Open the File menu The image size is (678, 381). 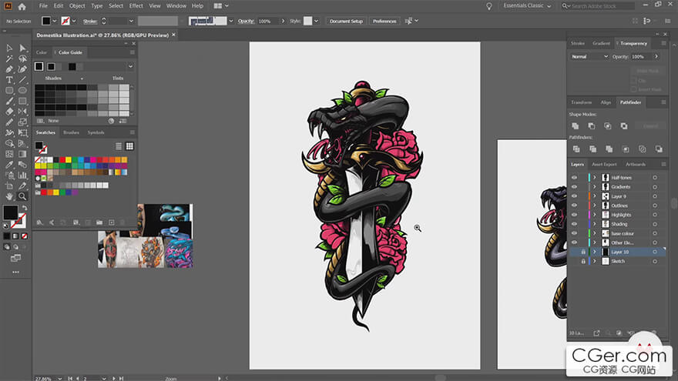pyautogui.click(x=43, y=6)
